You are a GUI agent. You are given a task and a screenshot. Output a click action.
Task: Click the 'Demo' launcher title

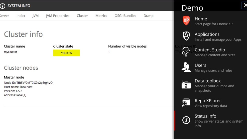[x=192, y=8]
